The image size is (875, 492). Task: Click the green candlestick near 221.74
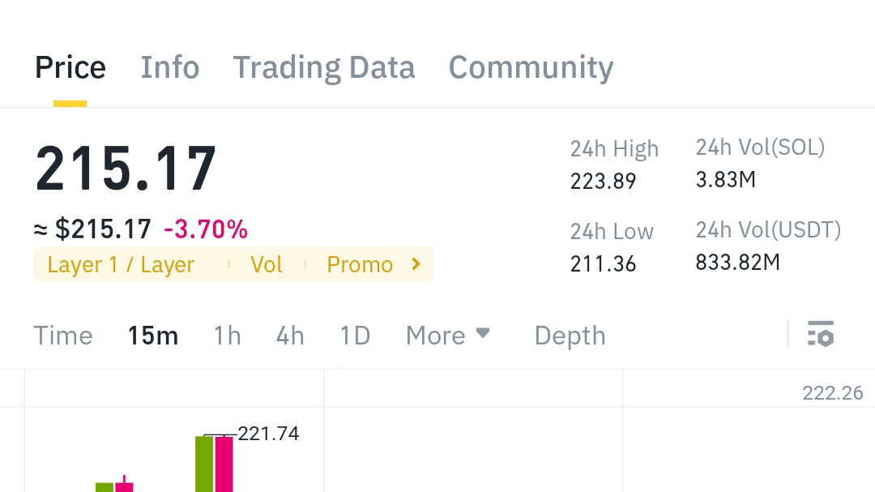(204, 464)
